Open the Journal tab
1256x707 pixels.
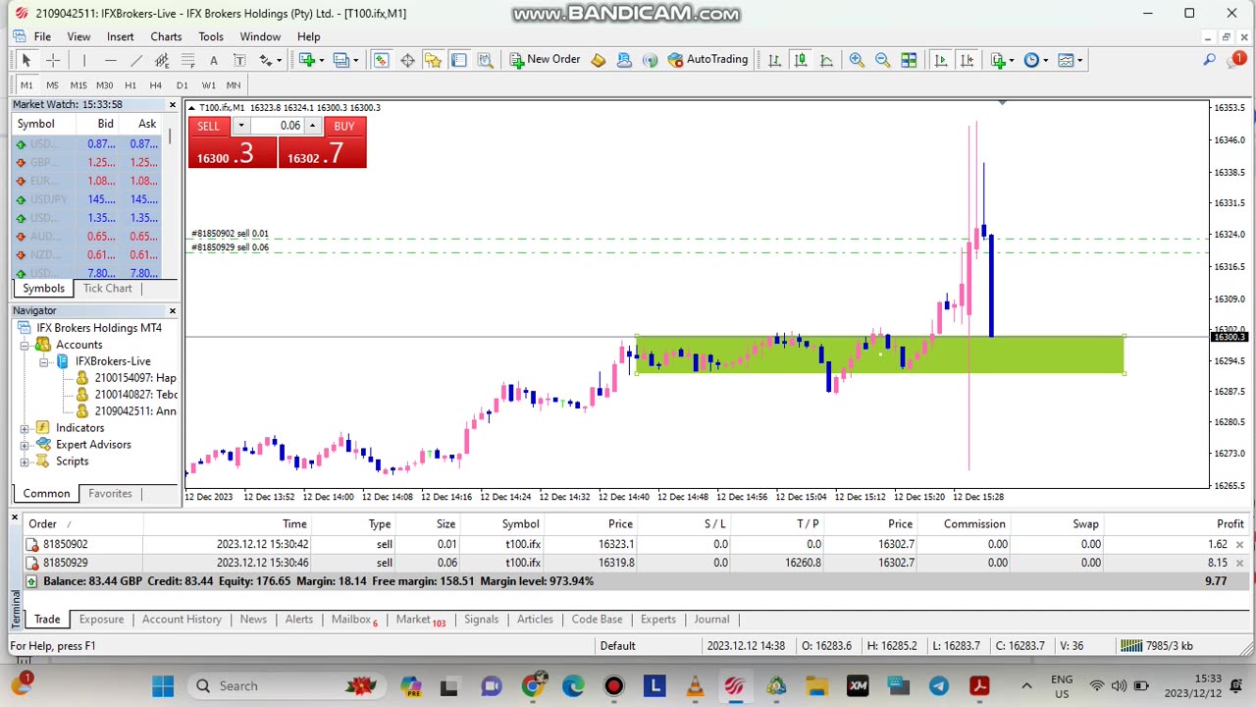point(711,620)
